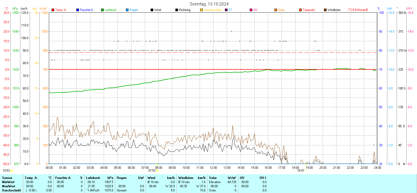The image size is (417, 193).
Task: Toggle the black Richtung legend box
Action: click(x=177, y=10)
